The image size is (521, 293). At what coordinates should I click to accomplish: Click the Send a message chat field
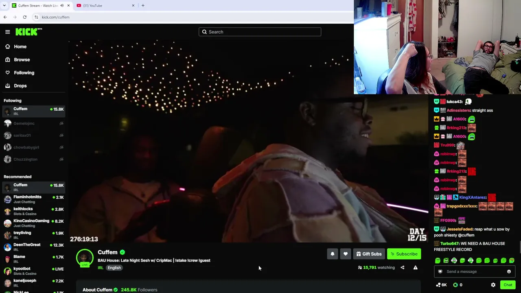[x=474, y=271]
